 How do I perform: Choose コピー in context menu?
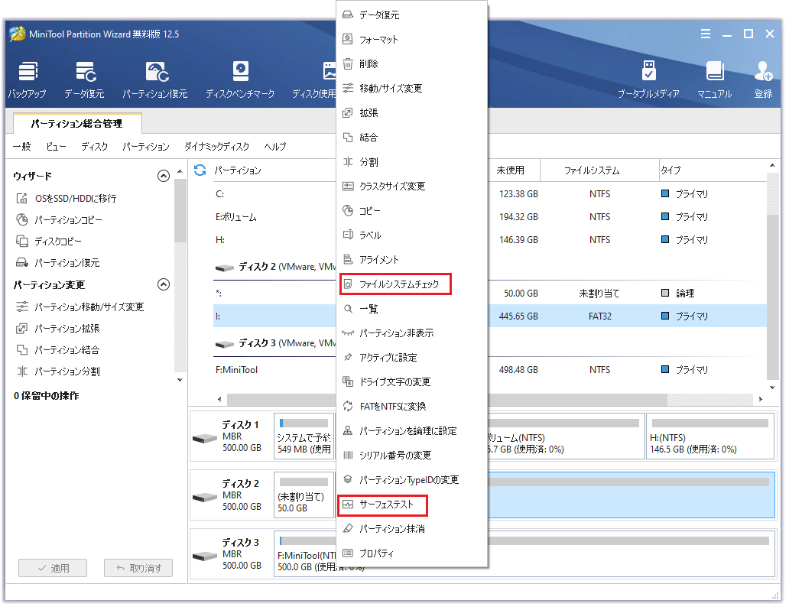point(411,211)
